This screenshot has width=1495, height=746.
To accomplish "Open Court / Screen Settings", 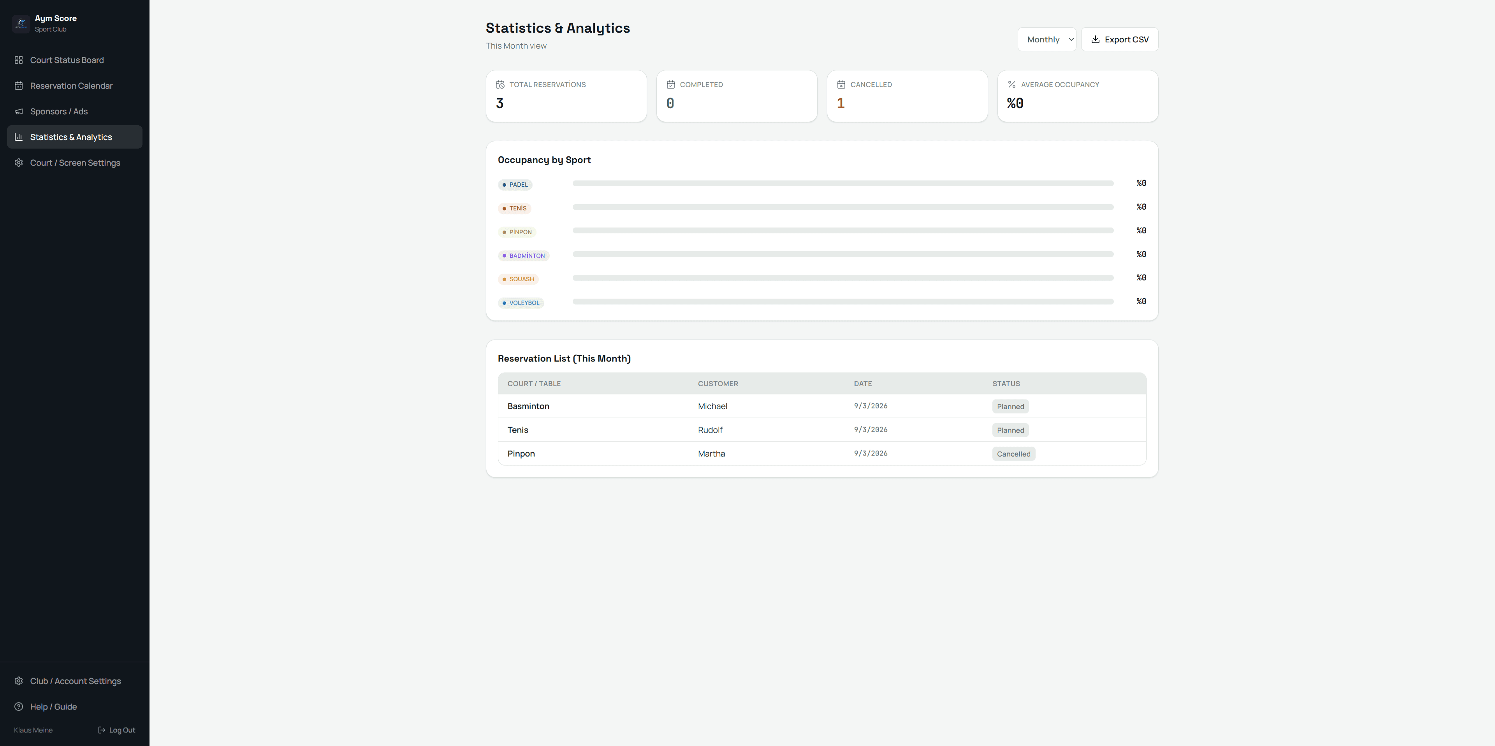I will pos(74,163).
